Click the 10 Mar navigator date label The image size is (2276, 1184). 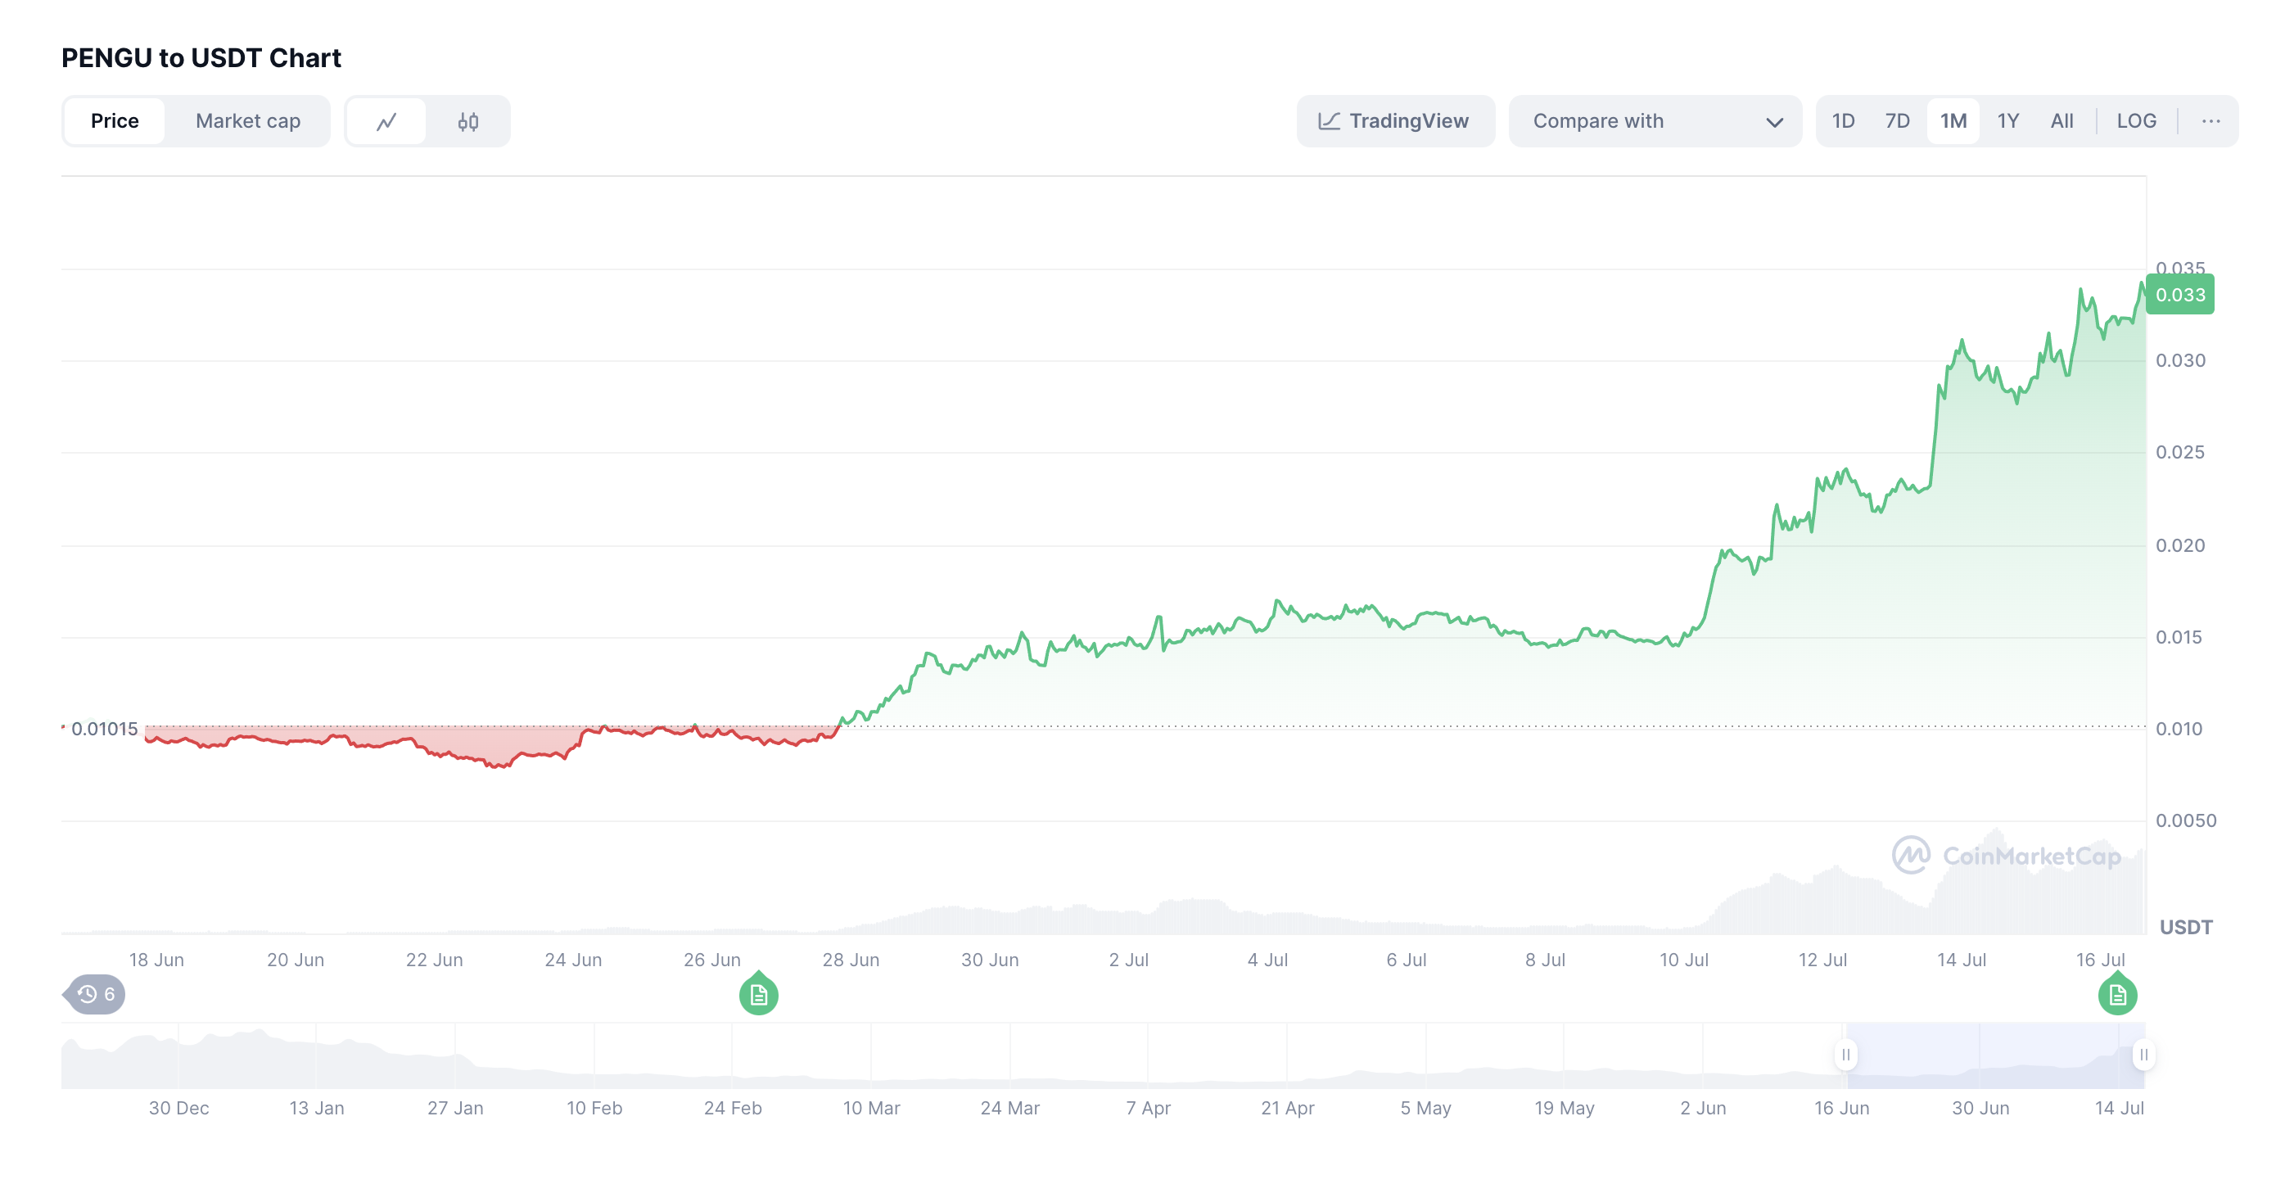[870, 1108]
